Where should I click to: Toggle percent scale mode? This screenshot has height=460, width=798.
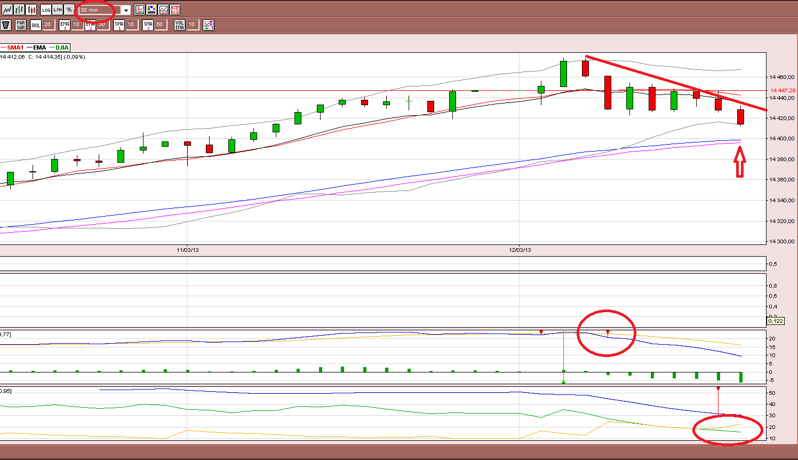pyautogui.click(x=69, y=10)
